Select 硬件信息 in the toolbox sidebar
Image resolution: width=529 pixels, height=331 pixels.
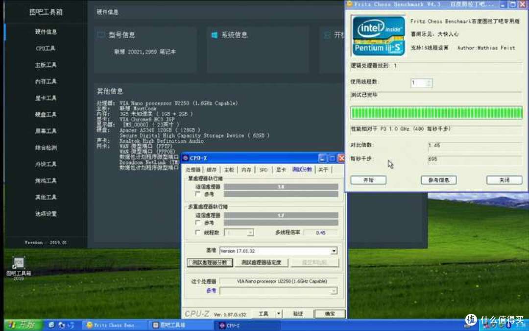point(46,32)
